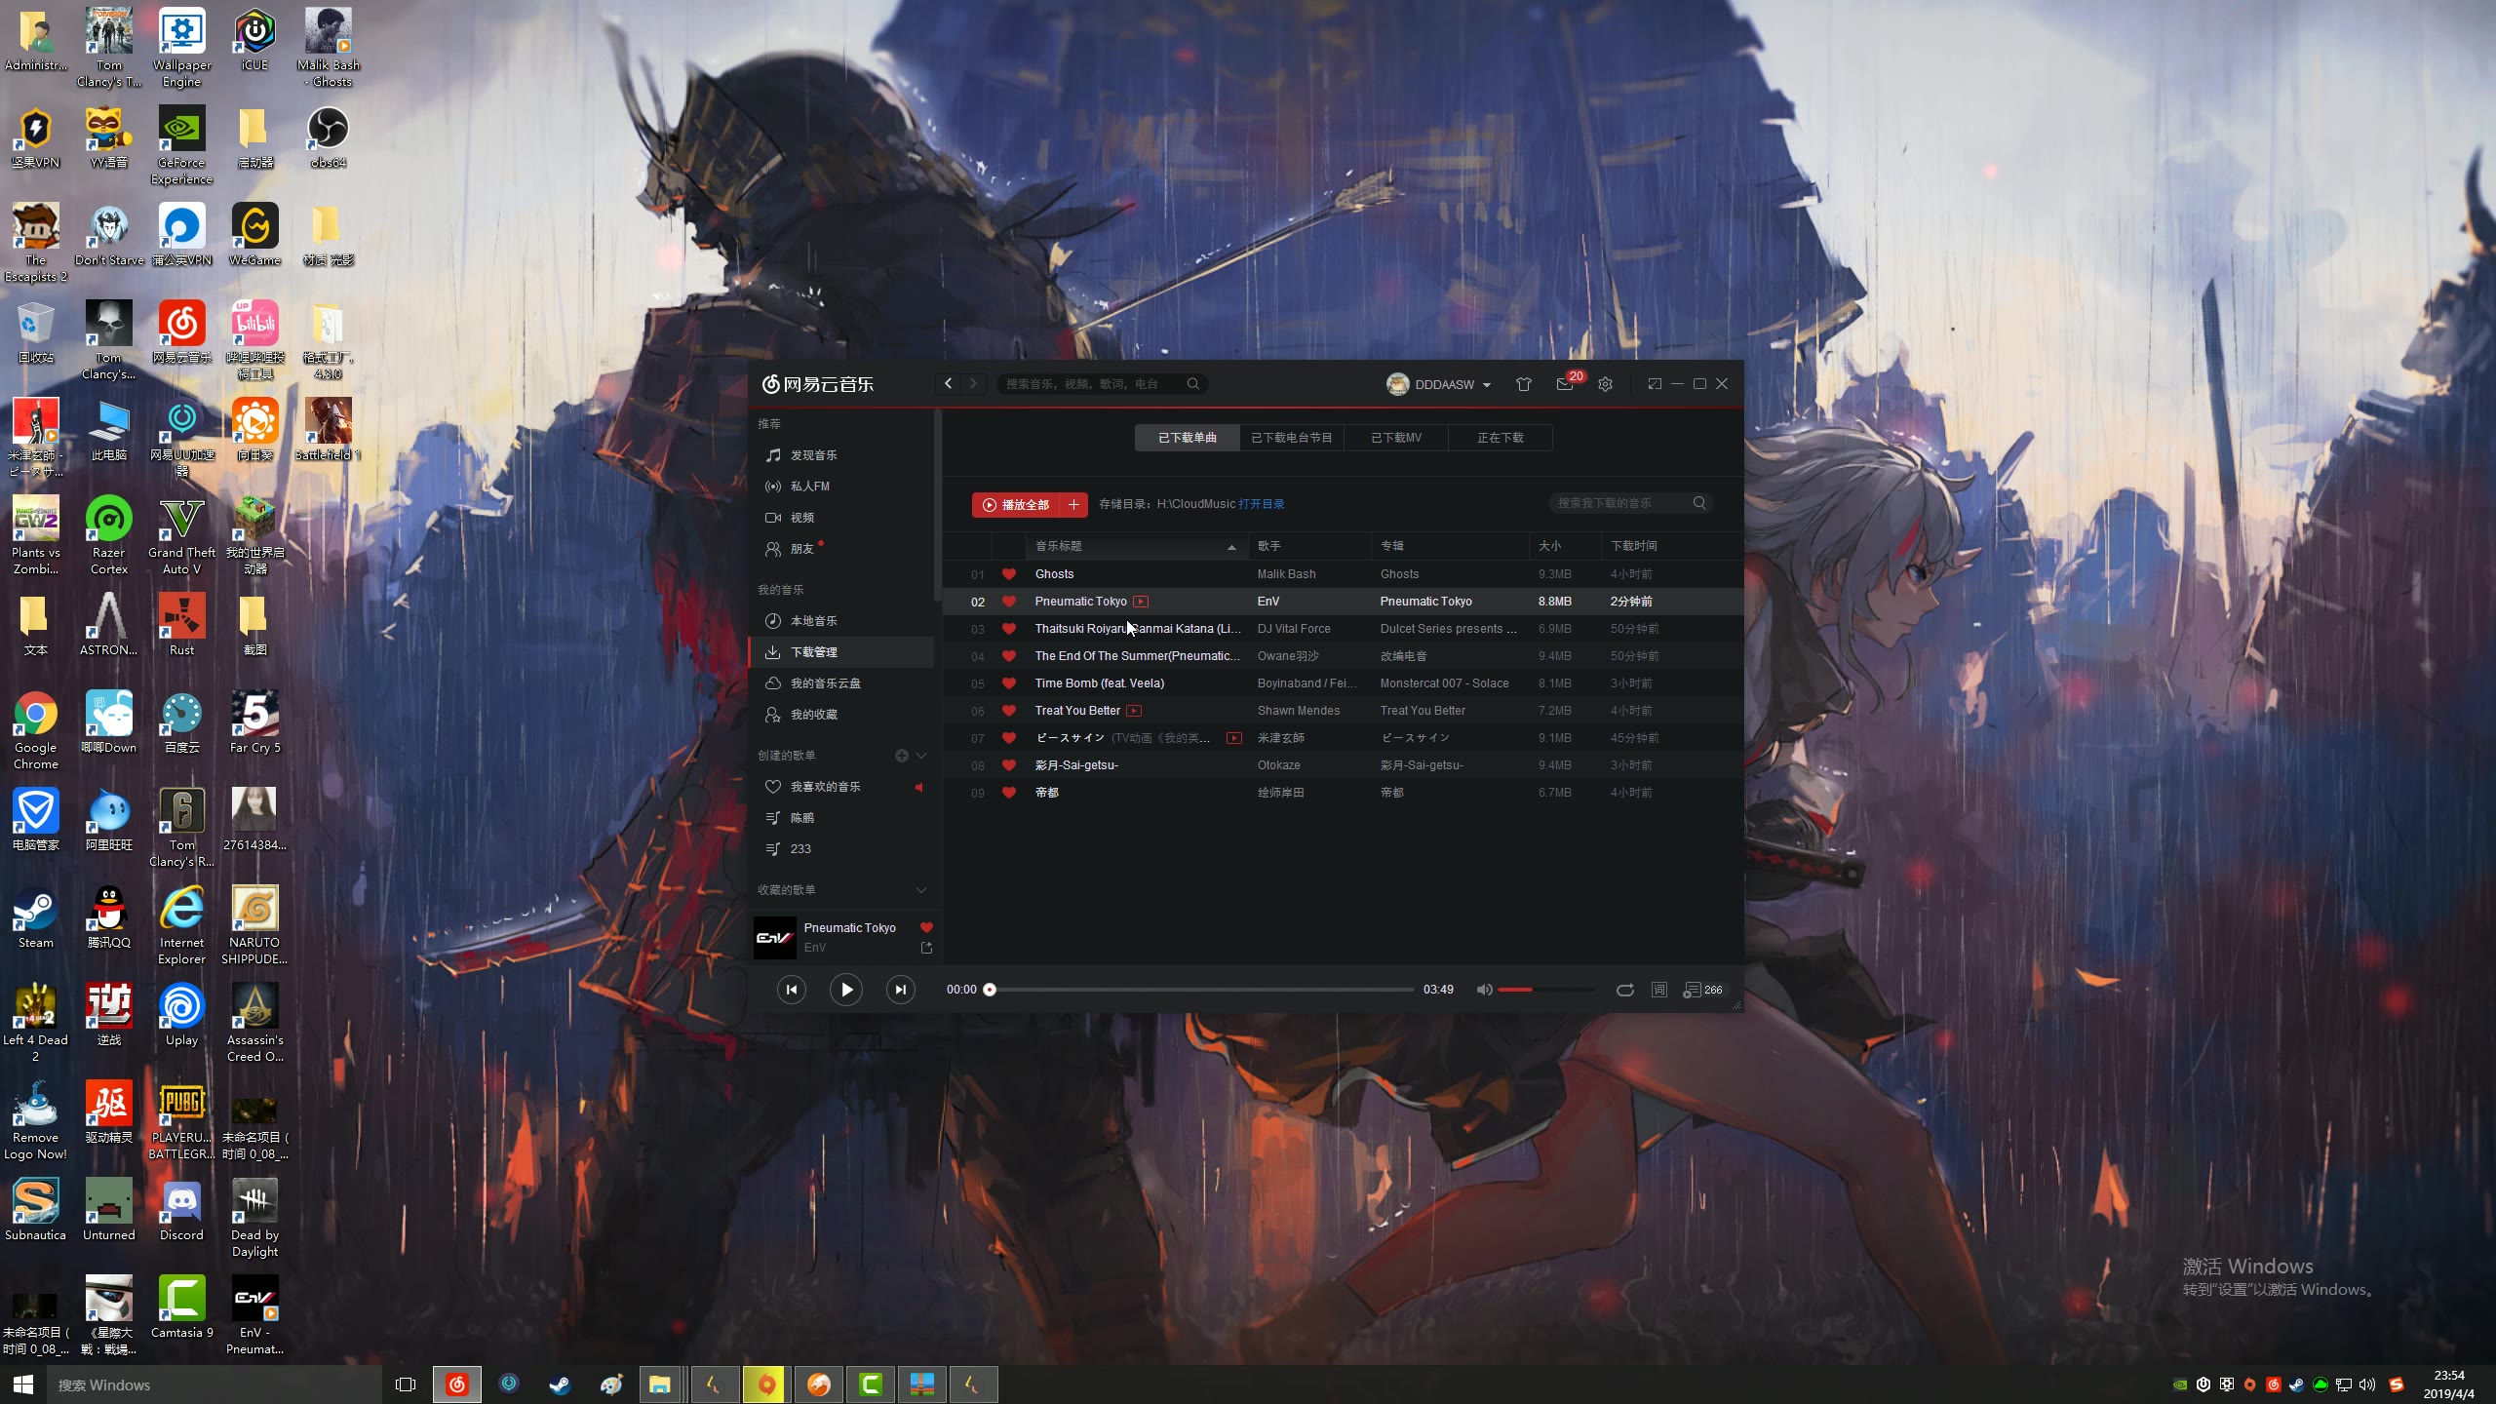The height and width of the screenshot is (1404, 2496).
Task: Click the search icon in download list
Action: click(x=1700, y=502)
